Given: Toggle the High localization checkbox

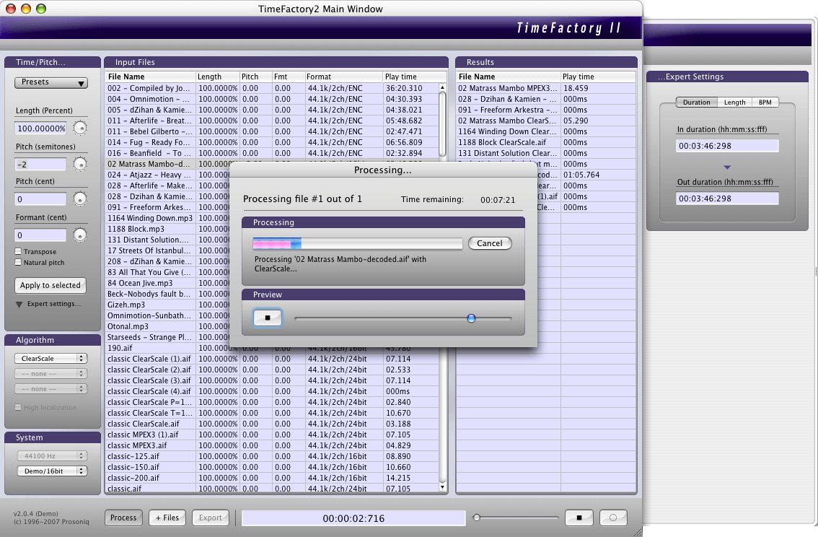Looking at the screenshot, I should (19, 408).
